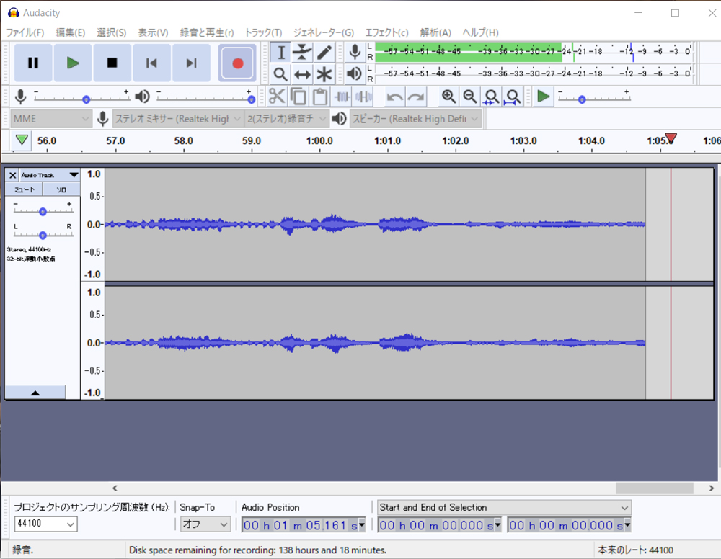Open the MME audio host dropdown
Image resolution: width=721 pixels, height=559 pixels.
click(x=51, y=119)
